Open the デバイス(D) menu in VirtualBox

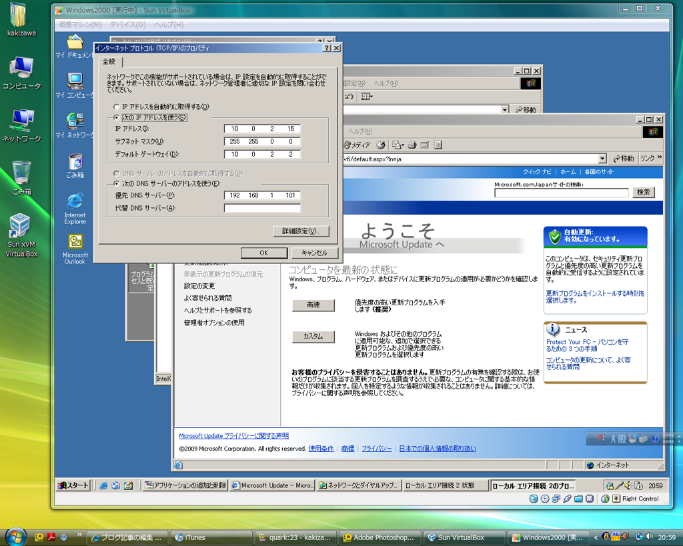coord(128,25)
